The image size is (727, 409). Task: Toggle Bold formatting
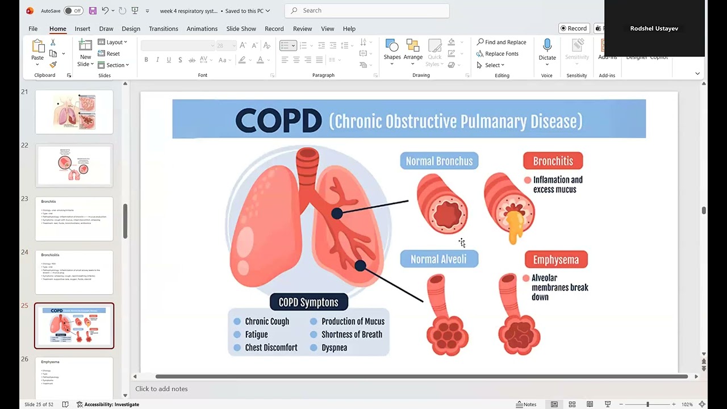[146, 60]
